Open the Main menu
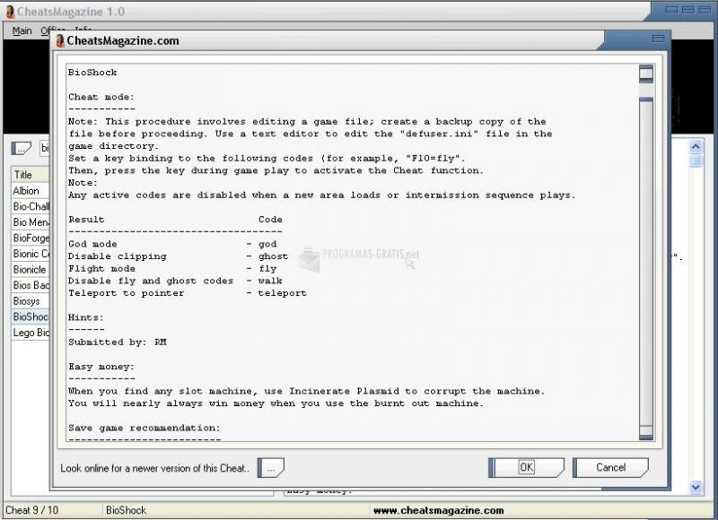718x520 pixels. coord(22,30)
